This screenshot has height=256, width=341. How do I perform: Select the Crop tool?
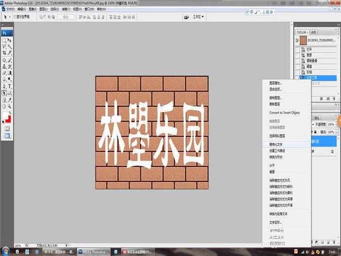pos(4,52)
